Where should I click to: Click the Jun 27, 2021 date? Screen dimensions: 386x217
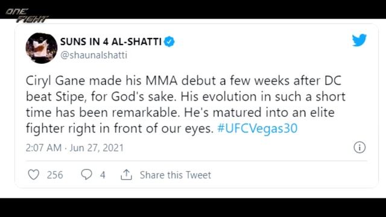(x=96, y=148)
